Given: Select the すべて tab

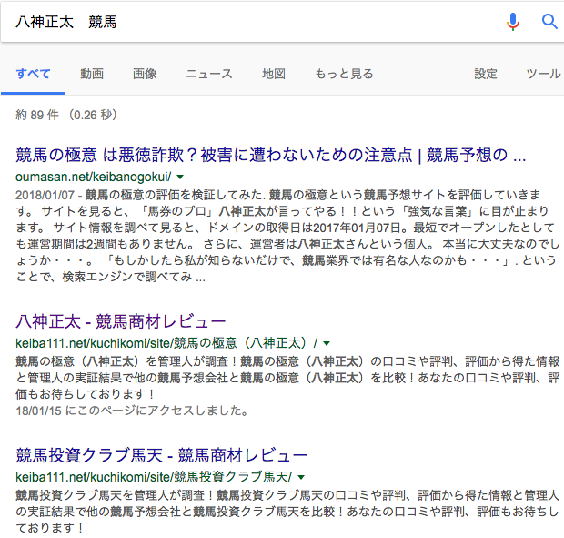Looking at the screenshot, I should pos(33,74).
